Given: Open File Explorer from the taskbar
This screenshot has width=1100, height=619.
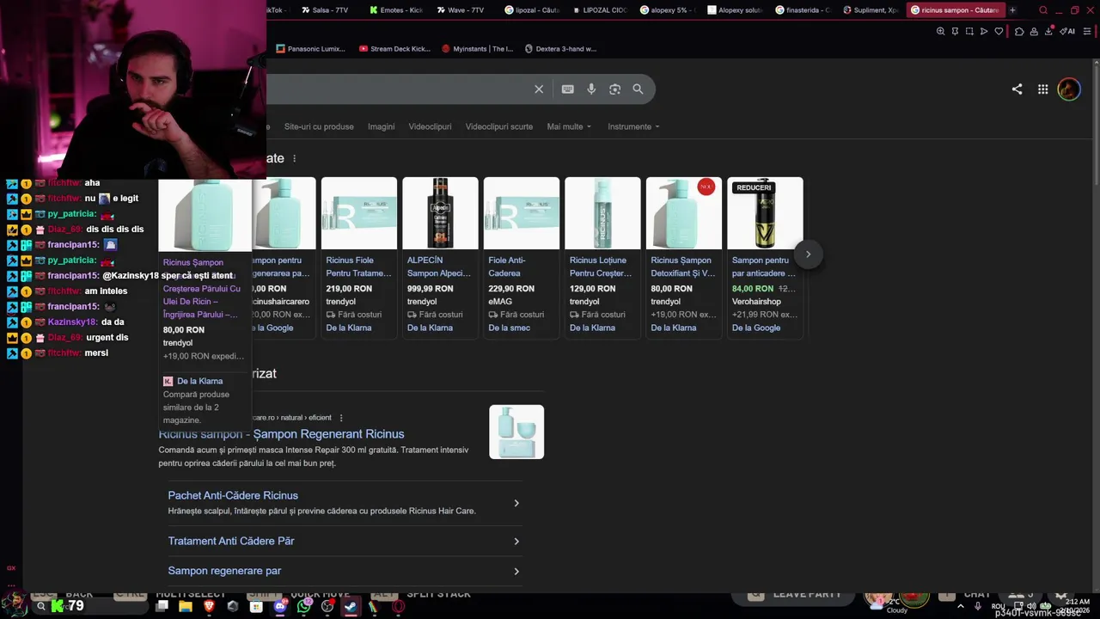Looking at the screenshot, I should [186, 606].
